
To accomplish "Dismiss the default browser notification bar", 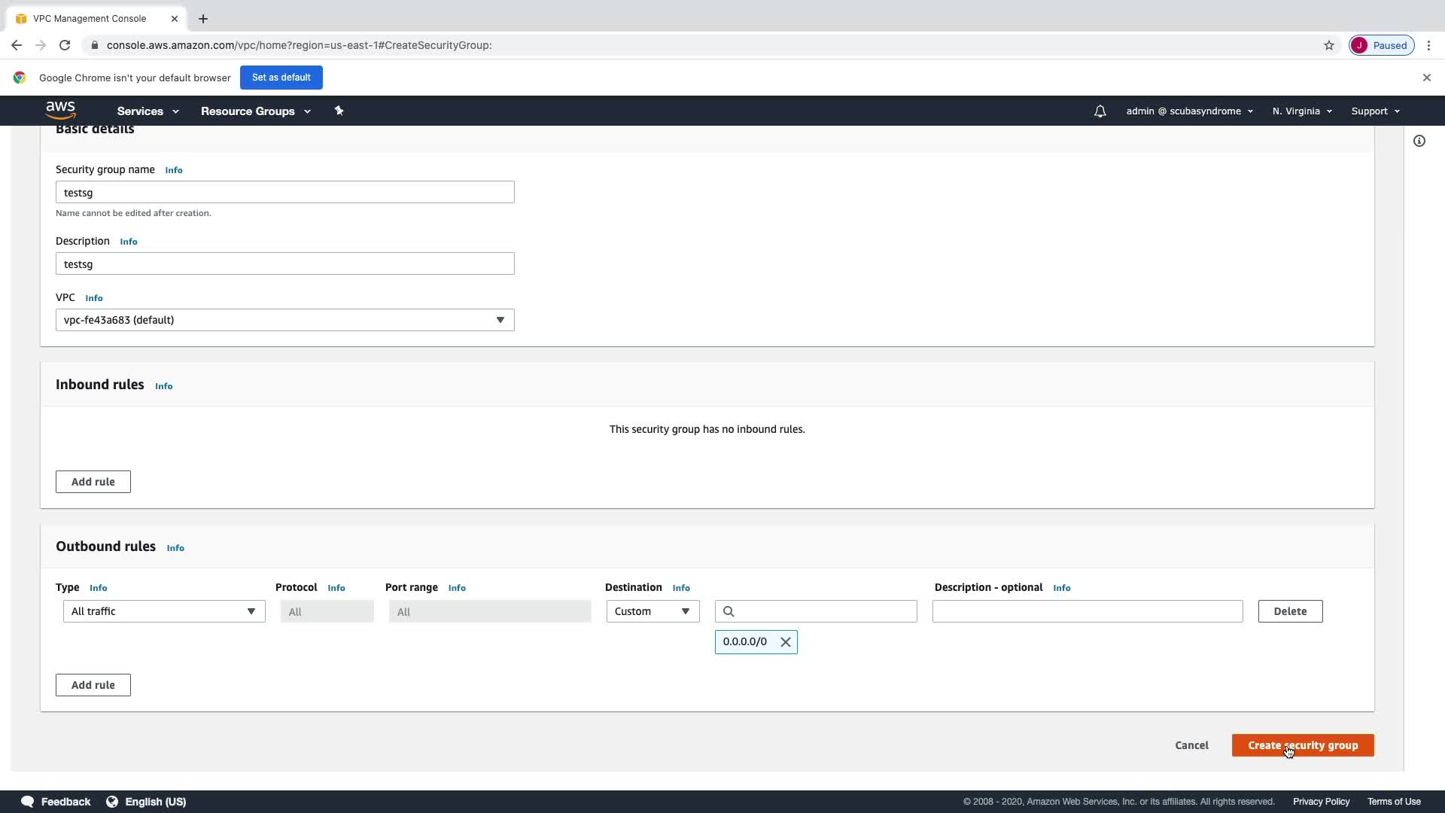I will click(1426, 78).
